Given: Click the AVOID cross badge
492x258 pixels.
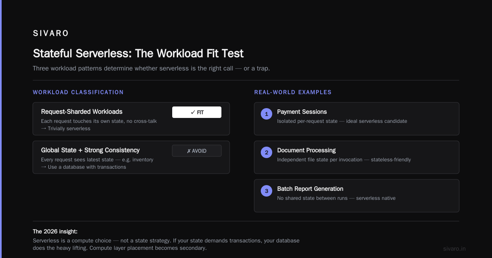Looking at the screenshot, I should (197, 151).
